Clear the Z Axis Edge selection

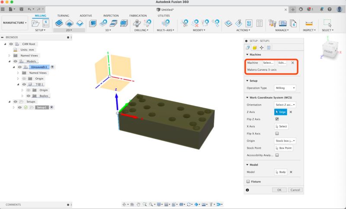[x=291, y=112]
